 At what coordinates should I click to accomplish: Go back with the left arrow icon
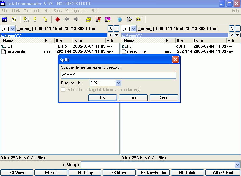point(67,19)
